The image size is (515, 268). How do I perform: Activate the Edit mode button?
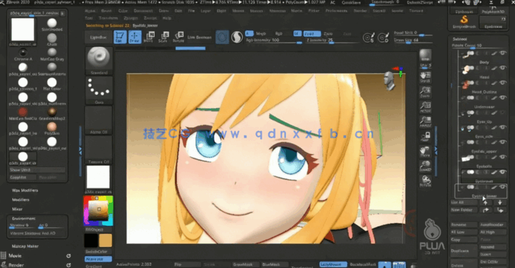tap(120, 37)
